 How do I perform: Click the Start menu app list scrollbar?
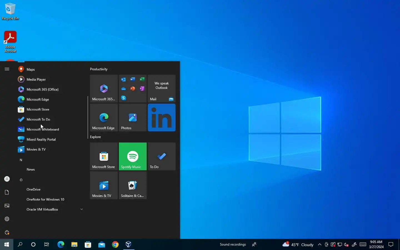[x=88, y=117]
